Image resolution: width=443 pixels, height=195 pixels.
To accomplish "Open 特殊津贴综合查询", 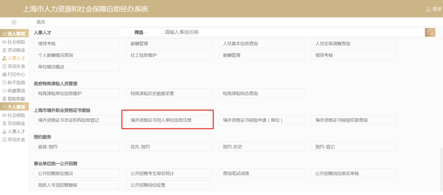I will click(261, 94).
